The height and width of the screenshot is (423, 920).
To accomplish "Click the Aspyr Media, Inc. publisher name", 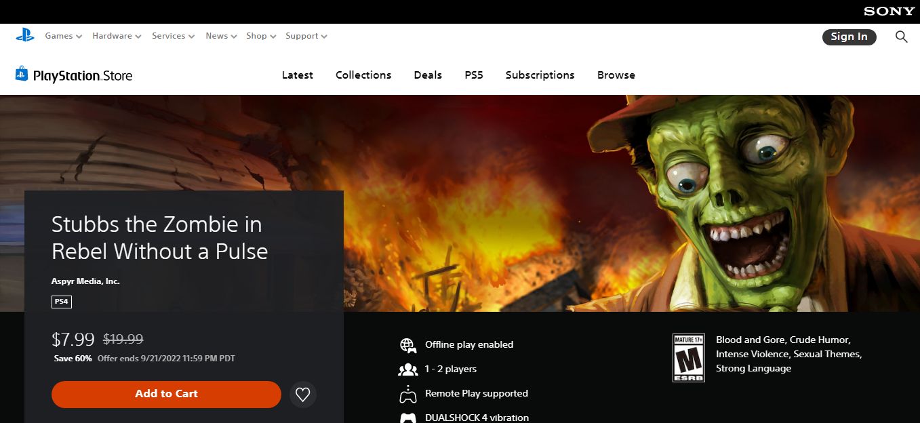I will pos(85,281).
